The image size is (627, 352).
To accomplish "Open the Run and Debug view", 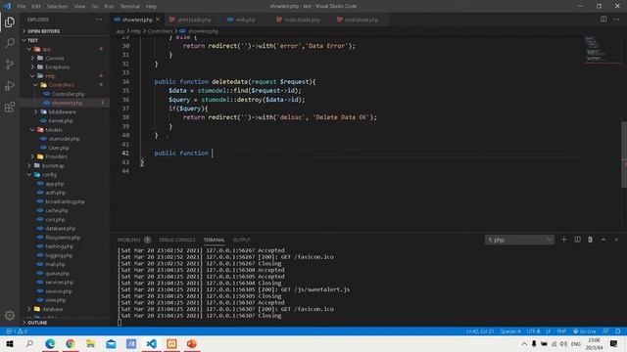I will coord(10,86).
